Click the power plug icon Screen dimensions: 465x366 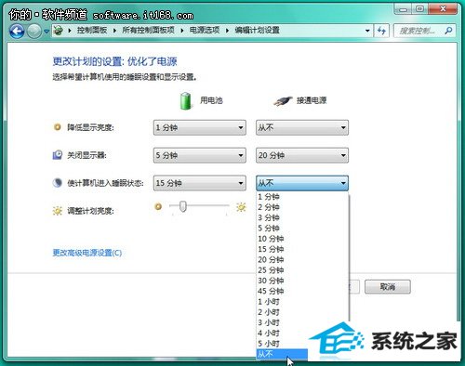283,101
